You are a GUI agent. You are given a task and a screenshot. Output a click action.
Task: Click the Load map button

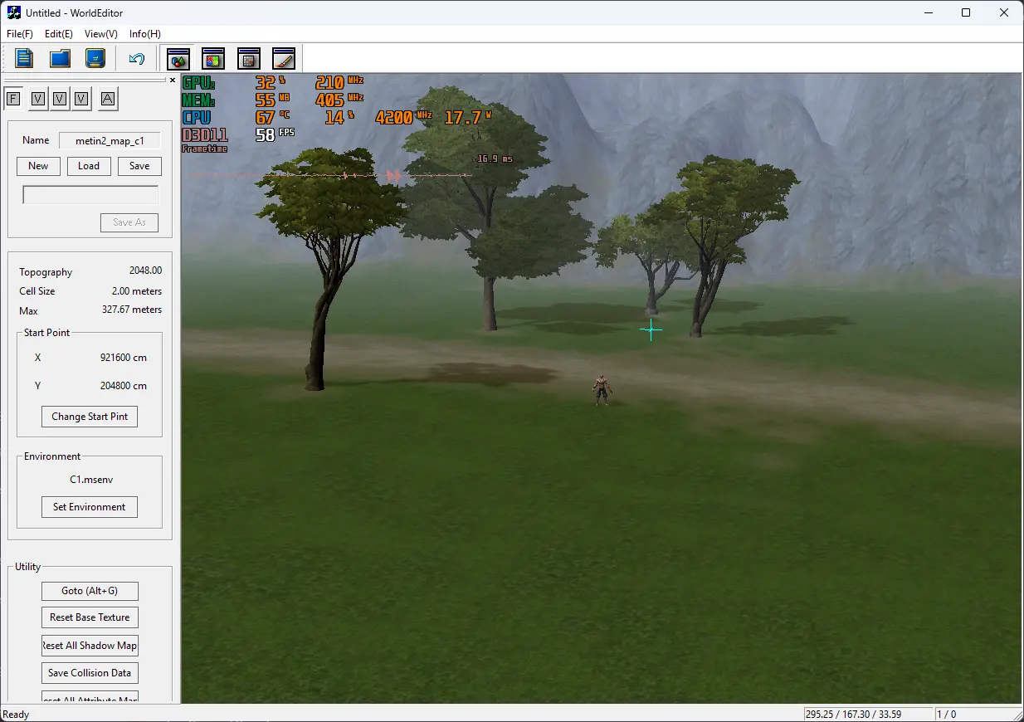(x=89, y=166)
